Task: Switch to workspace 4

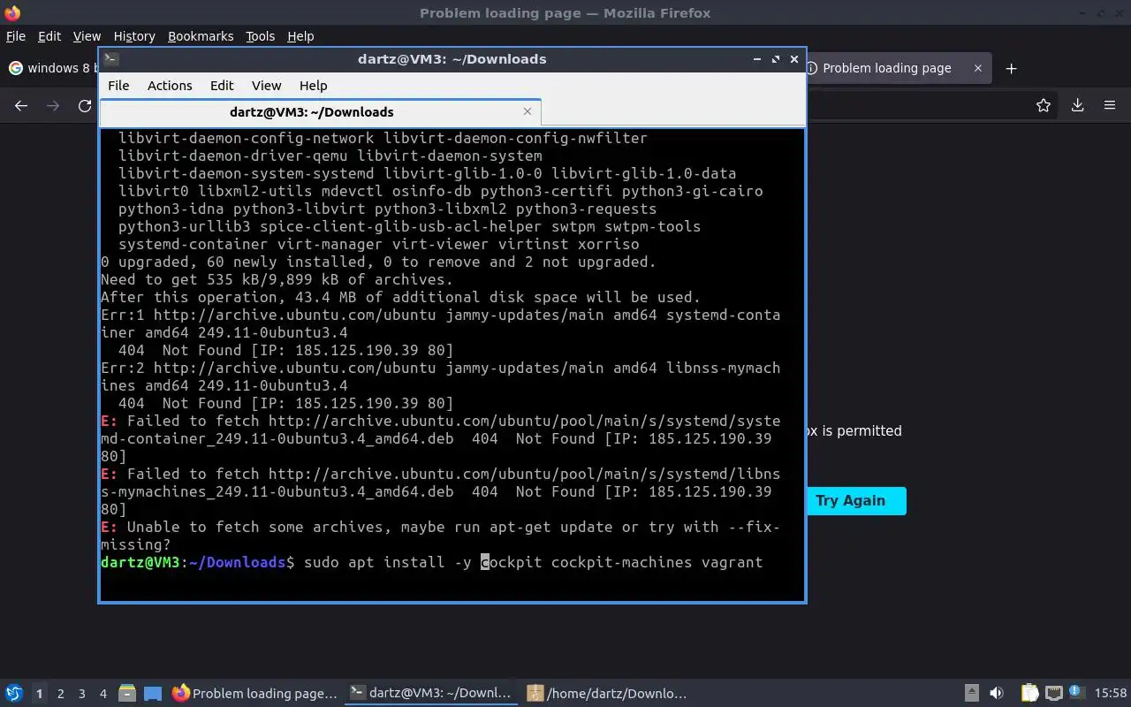Action: point(103,694)
